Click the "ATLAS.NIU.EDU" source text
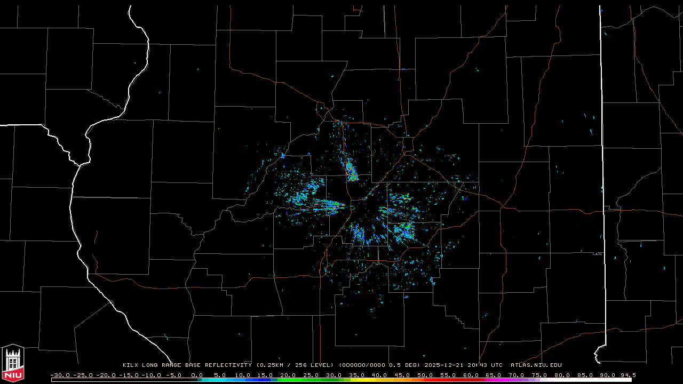Screen dimensions: 683x384 click(x=536, y=365)
